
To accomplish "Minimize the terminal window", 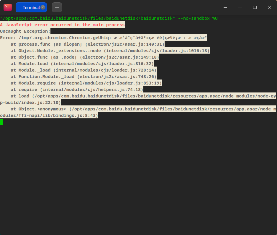I will (x=240, y=7).
